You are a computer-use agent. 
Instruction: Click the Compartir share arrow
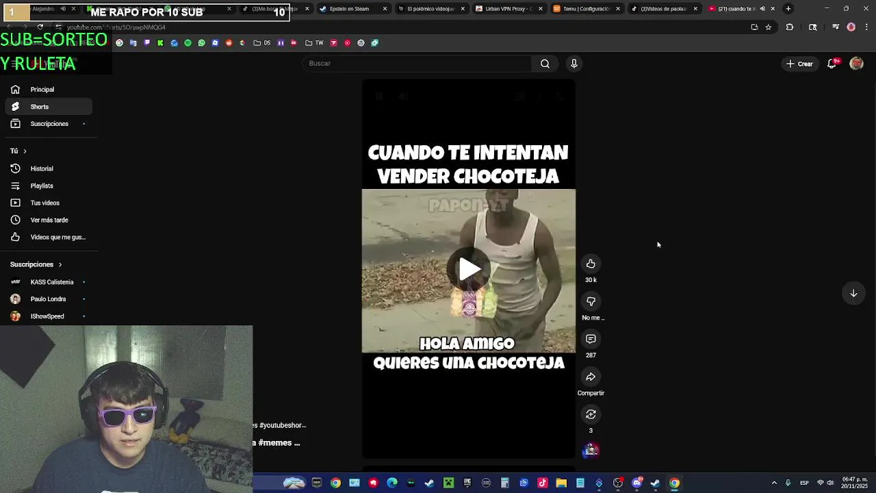click(x=591, y=377)
